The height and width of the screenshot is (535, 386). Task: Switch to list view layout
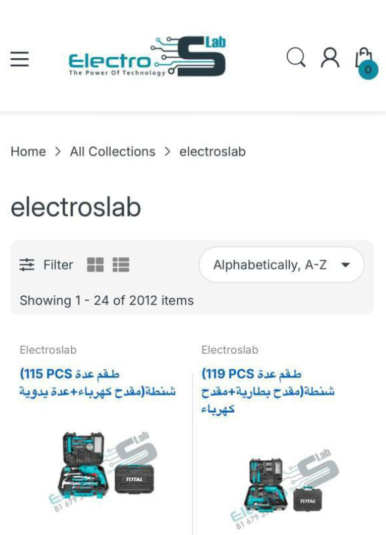[x=121, y=265]
